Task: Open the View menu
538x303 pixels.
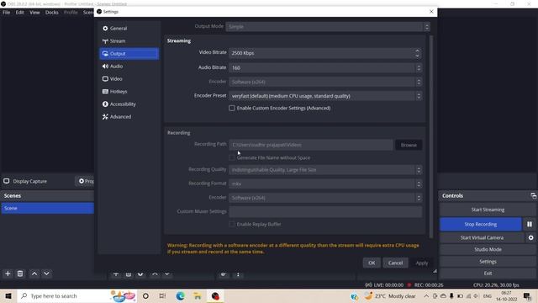Action: pyautogui.click(x=34, y=13)
